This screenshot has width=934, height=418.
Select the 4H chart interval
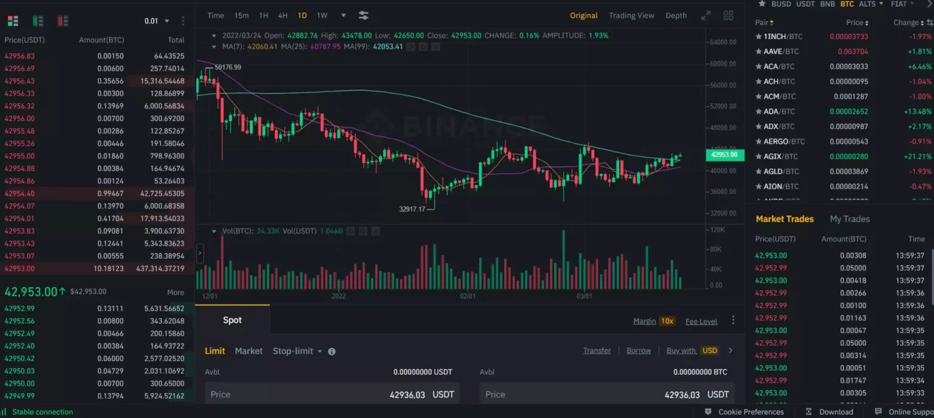[283, 16]
